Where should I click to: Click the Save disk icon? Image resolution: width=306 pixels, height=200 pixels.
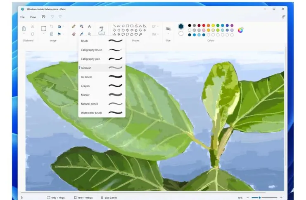[x=43, y=17]
